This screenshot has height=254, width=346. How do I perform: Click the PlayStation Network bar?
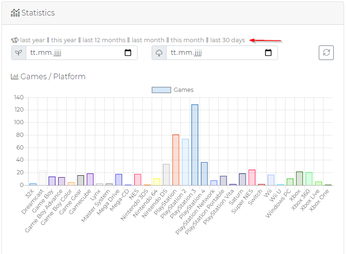tap(214, 183)
